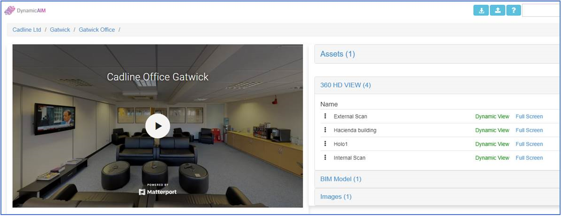Open Dynamic View for Internal Scan
The width and height of the screenshot is (562, 216).
click(492, 157)
